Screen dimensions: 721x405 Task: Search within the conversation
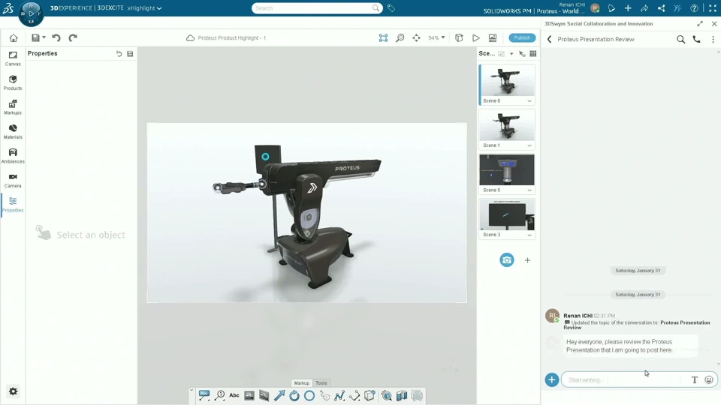[x=680, y=39]
